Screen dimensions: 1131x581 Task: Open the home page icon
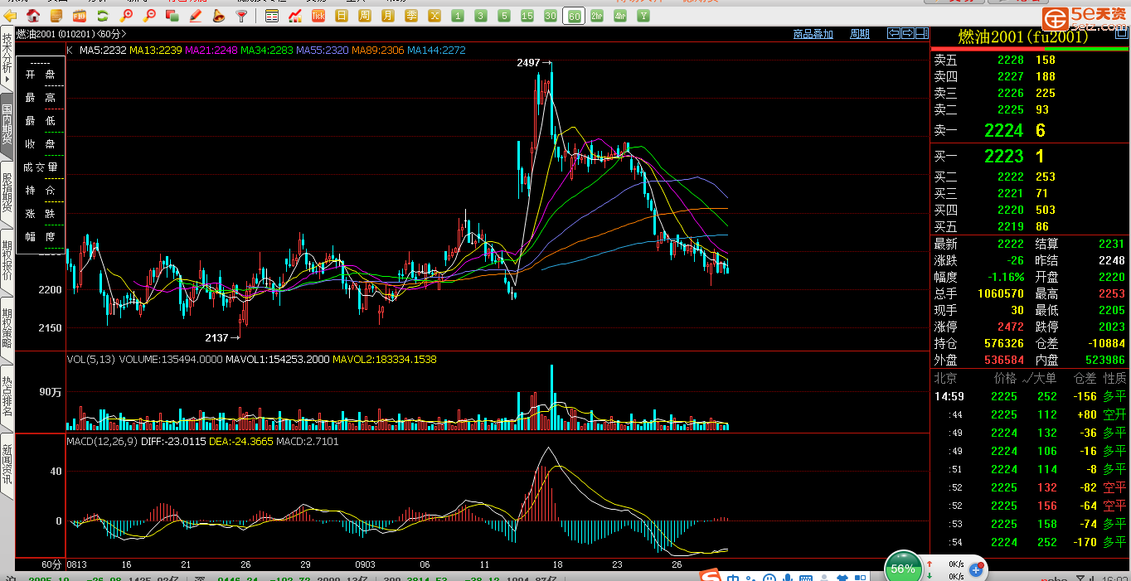click(33, 16)
